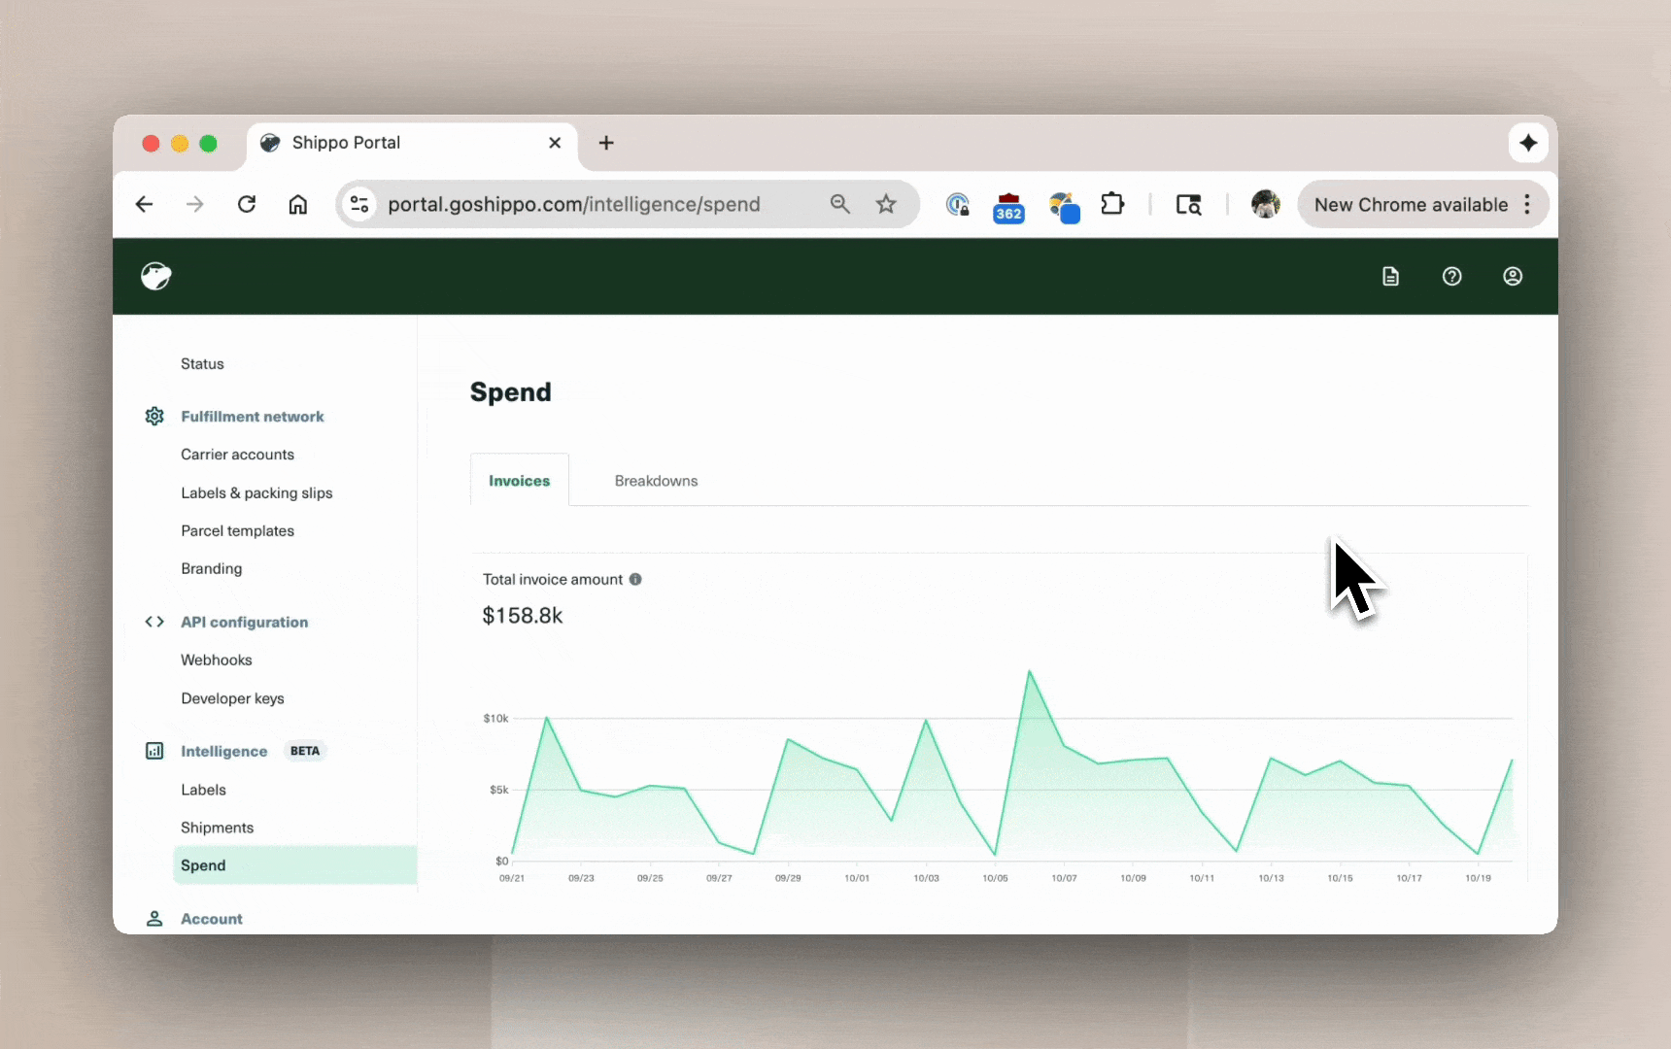Open Chrome three-dot menu
1671x1049 pixels.
1527,204
